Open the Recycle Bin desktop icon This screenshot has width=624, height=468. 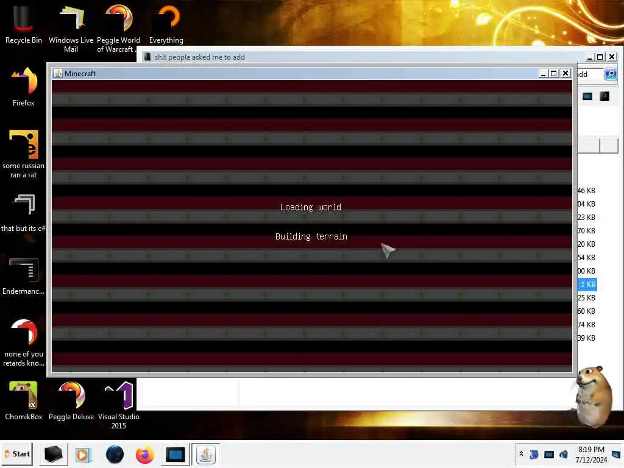[23, 24]
